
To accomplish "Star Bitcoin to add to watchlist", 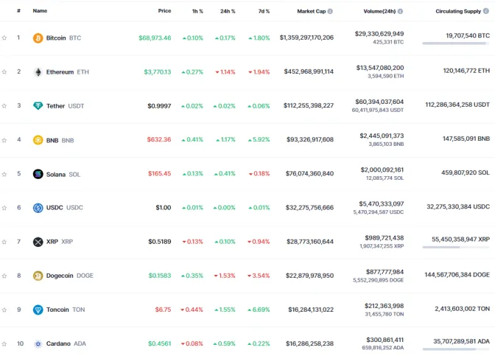I will 4,38.
